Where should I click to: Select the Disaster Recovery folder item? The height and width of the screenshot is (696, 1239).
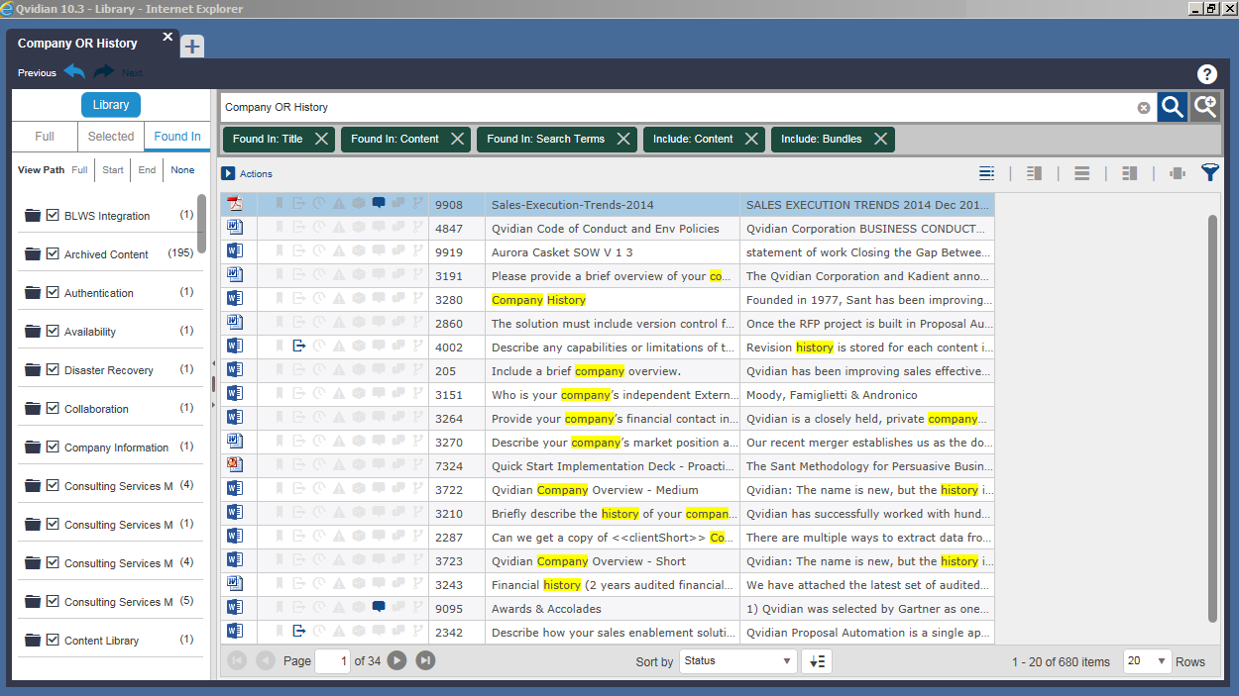109,370
